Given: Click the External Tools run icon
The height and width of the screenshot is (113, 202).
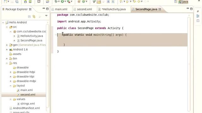Looking at the screenshot, I should pos(69,2).
